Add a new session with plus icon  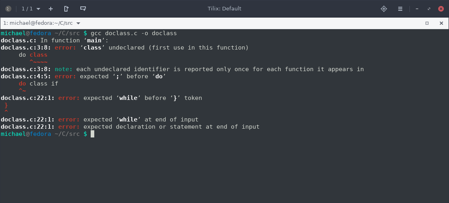pos(51,9)
